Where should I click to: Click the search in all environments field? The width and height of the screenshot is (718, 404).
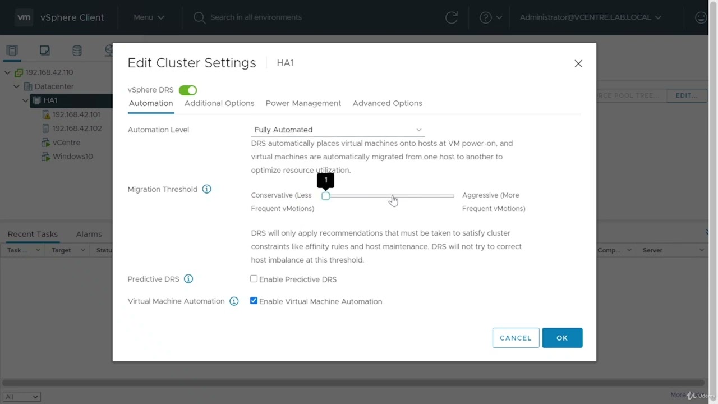(x=256, y=17)
